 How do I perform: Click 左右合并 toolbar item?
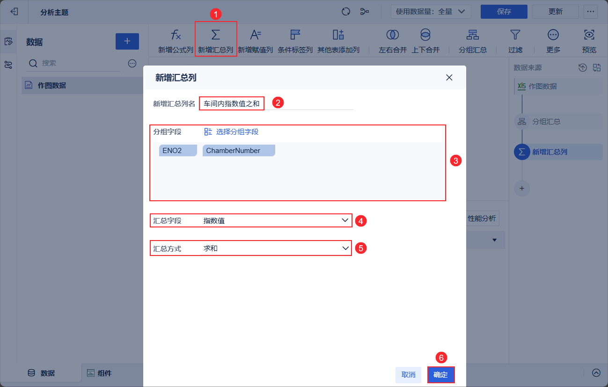pyautogui.click(x=392, y=41)
